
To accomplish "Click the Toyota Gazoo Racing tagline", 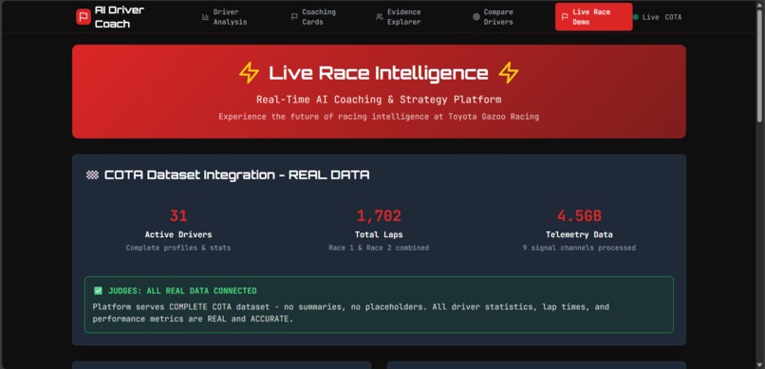I will [x=379, y=117].
